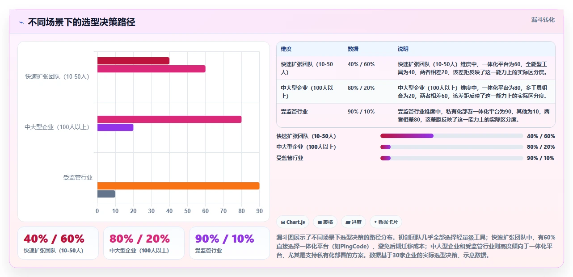The image size is (573, 277).
Task: Click the progress bar for 中大型企业（100人以上）
Action: (451, 147)
